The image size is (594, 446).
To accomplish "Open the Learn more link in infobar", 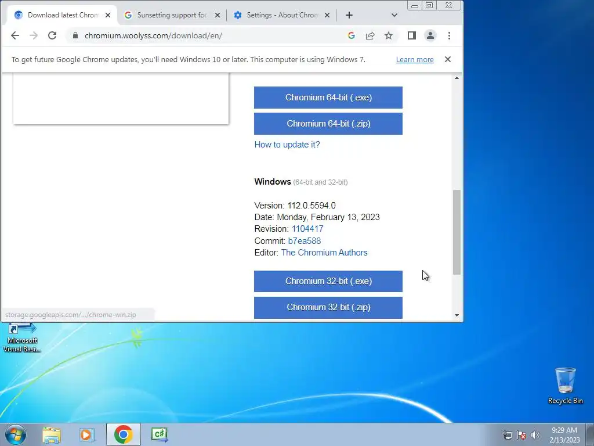I will tap(415, 60).
